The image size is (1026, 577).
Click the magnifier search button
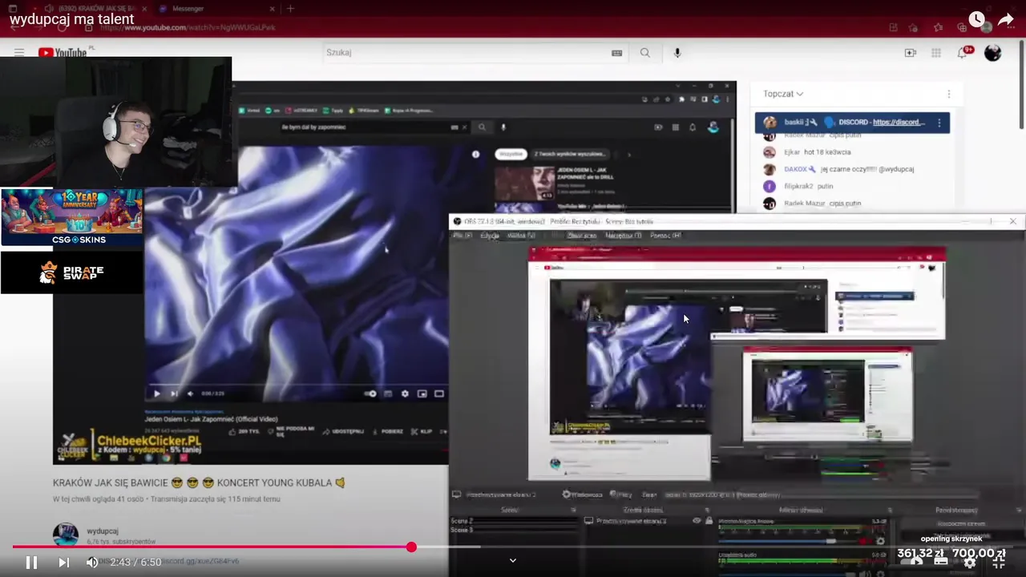(645, 53)
